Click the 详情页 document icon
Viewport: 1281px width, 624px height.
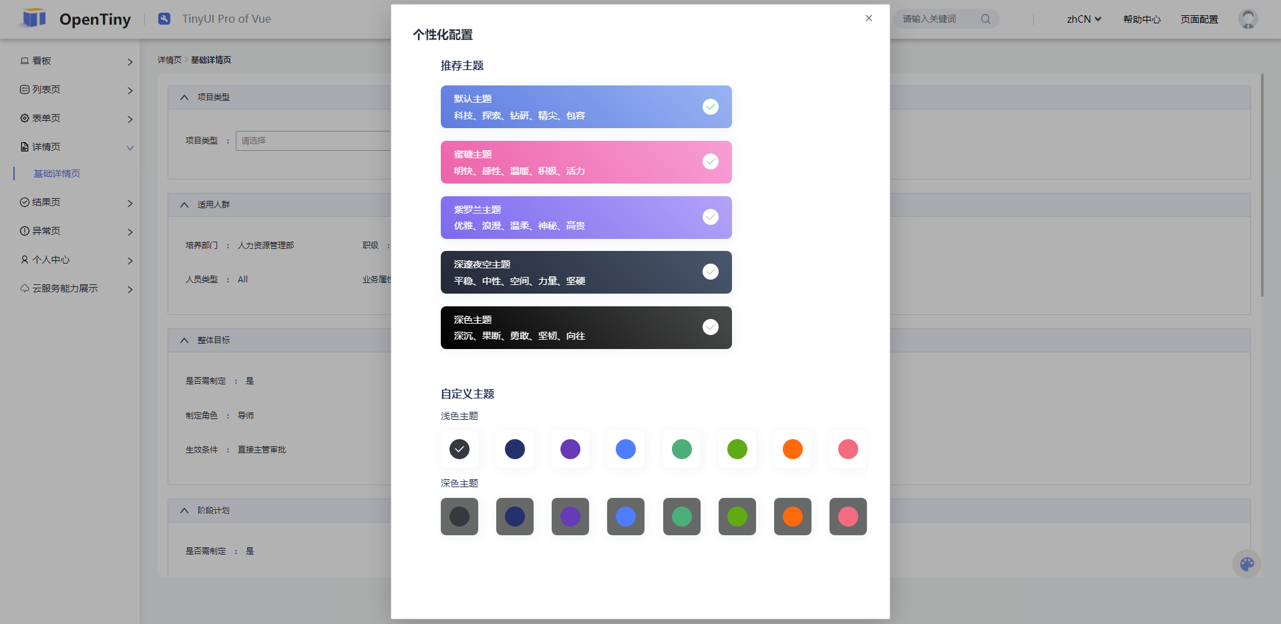pyautogui.click(x=25, y=147)
